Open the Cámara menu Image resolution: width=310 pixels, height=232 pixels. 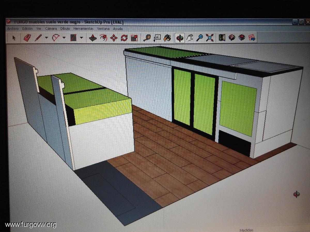pyautogui.click(x=51, y=29)
